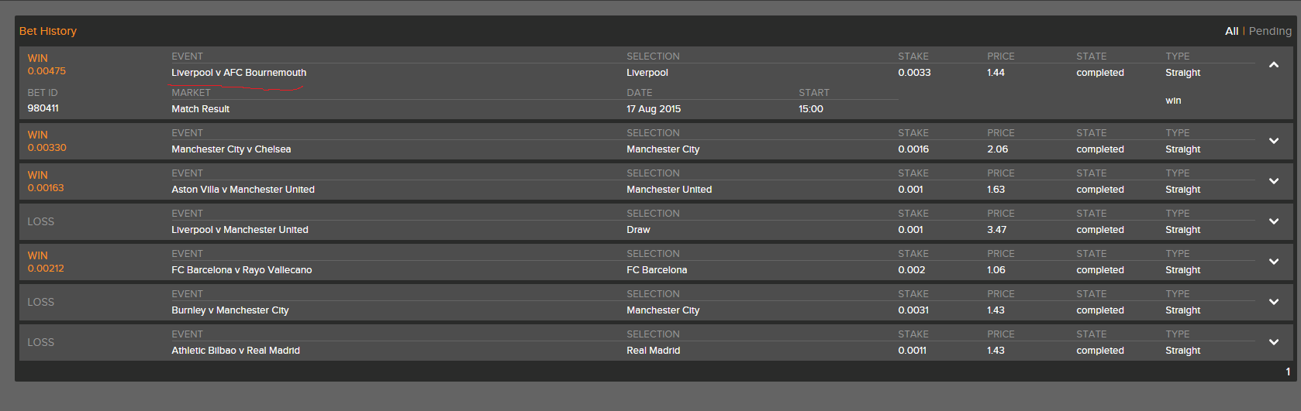Select the Athletic Bilbao v Real Madrid event
This screenshot has width=1301, height=411.
tap(236, 351)
